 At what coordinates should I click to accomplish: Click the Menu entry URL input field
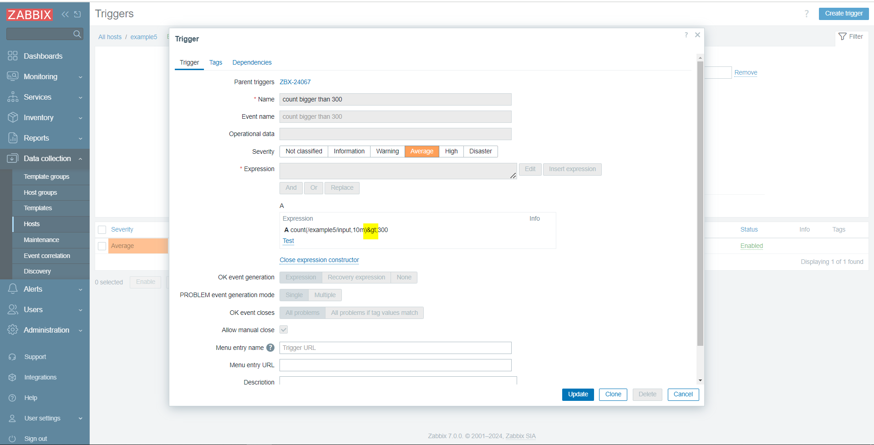point(395,365)
